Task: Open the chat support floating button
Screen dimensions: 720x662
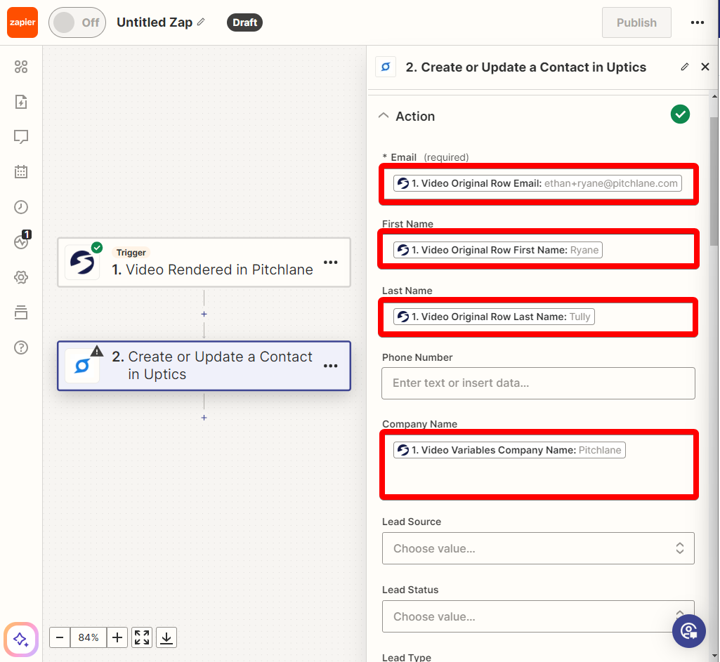Action: pos(689,631)
